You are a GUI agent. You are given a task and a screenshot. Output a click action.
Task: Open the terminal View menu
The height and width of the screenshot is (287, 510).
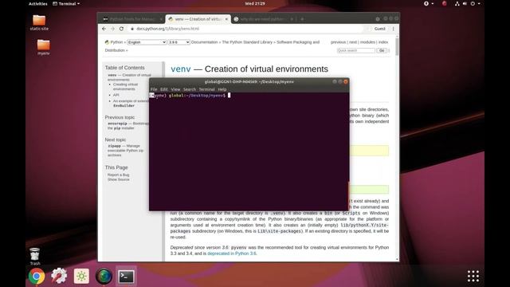[x=175, y=89]
